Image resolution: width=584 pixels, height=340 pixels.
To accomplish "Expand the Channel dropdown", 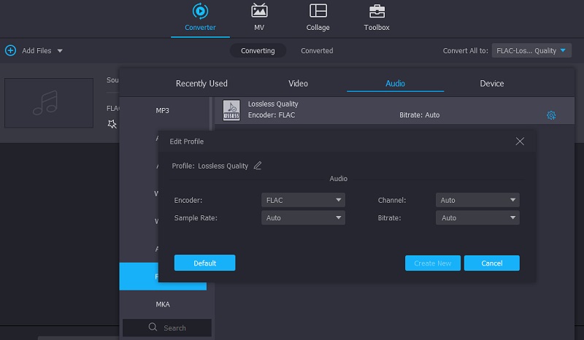I will (x=477, y=200).
